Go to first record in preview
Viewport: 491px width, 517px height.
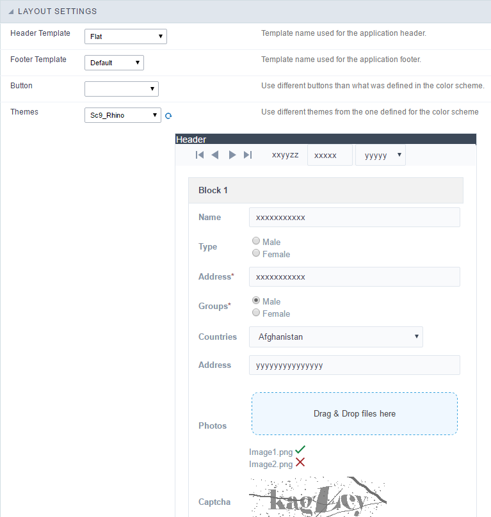click(x=200, y=155)
